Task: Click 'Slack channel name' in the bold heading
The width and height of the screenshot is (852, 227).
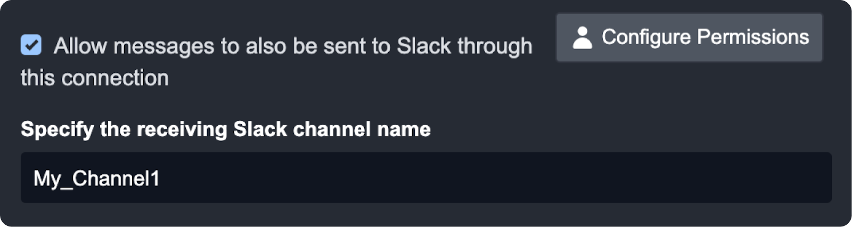Action: coord(332,129)
